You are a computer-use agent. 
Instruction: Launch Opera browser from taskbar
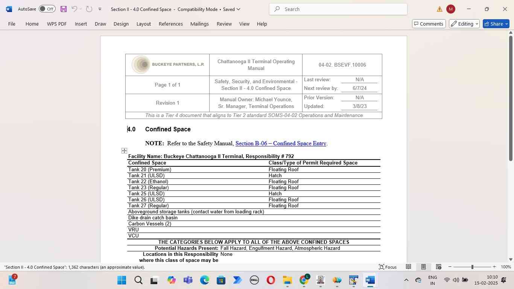(x=271, y=280)
